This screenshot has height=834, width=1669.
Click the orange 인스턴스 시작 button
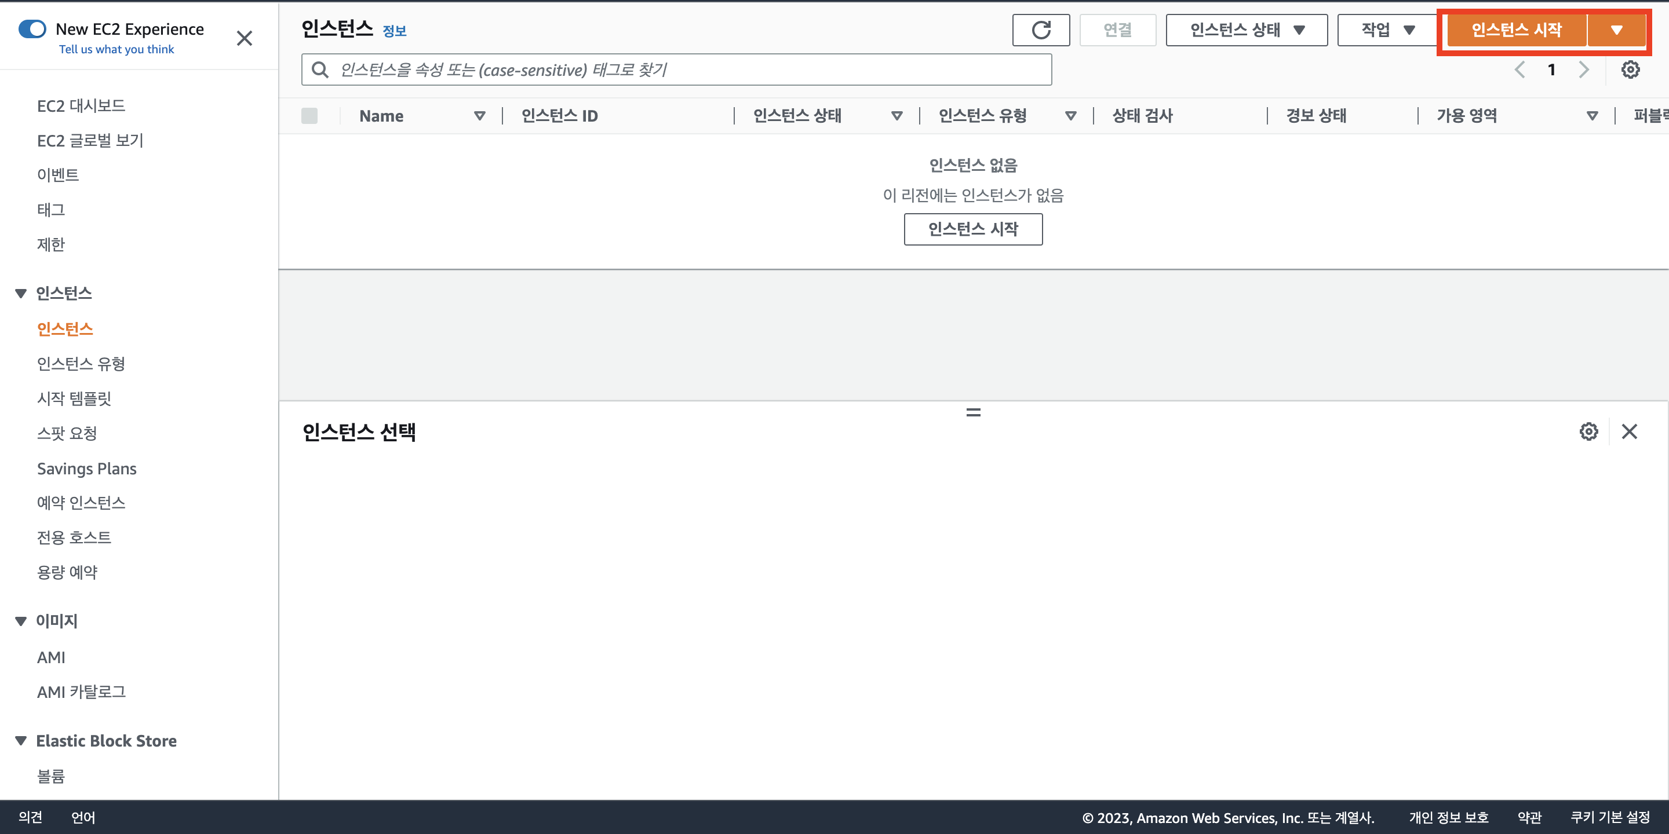coord(1516,30)
